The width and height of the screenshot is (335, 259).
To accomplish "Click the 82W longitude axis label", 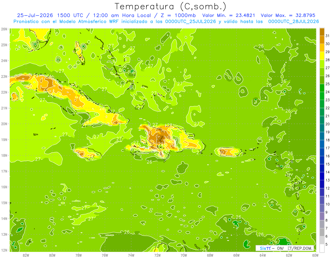I will point(26,255).
